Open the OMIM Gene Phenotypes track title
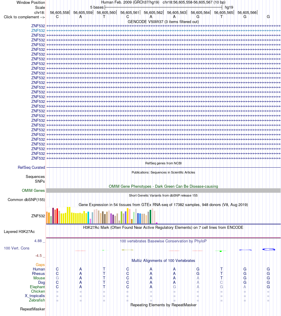 click(x=163, y=187)
